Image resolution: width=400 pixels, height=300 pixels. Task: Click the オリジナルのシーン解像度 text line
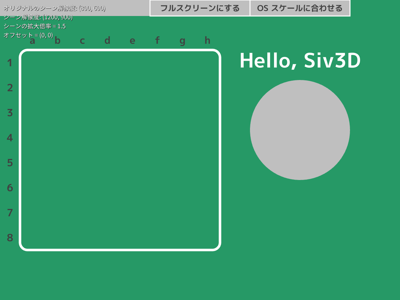[x=55, y=8]
